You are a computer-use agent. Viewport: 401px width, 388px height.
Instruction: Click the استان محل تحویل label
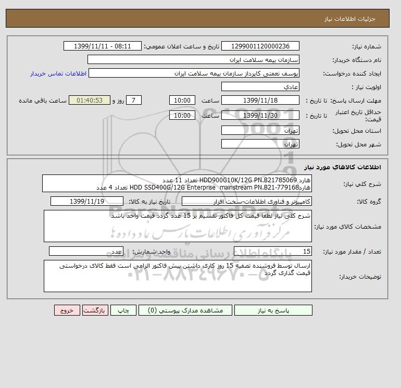357,131
